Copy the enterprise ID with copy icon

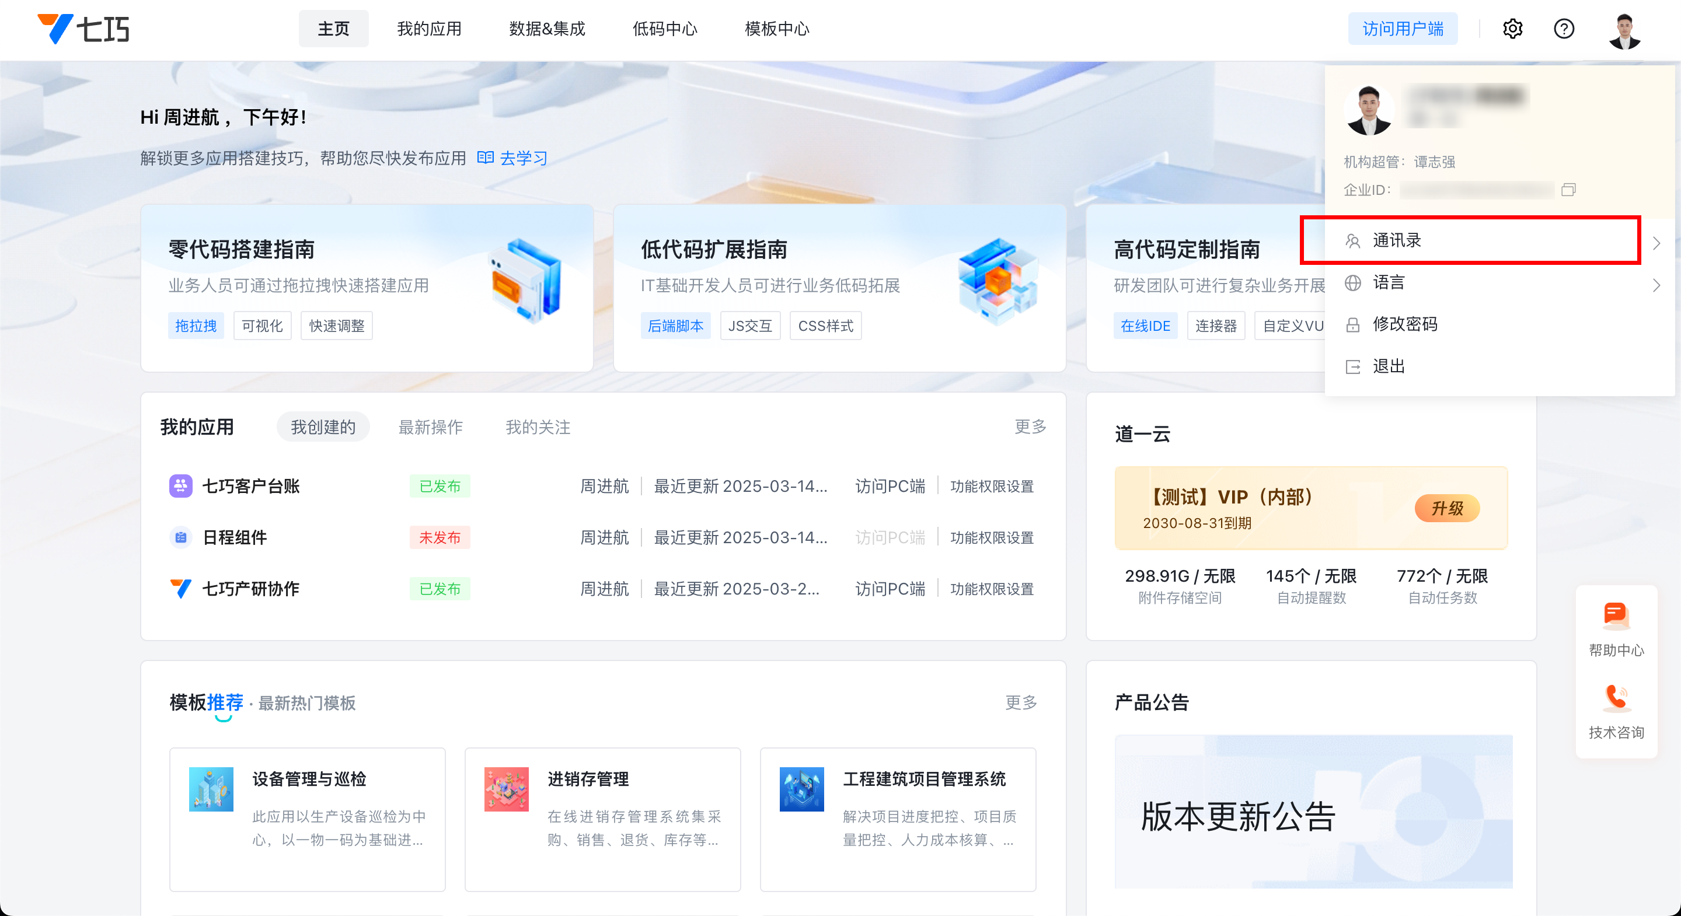coord(1568,190)
